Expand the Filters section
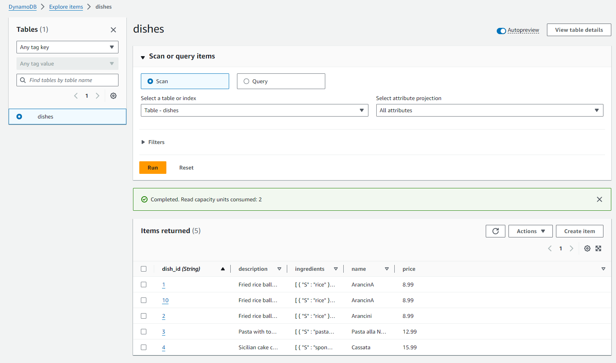616x363 pixels. [153, 142]
